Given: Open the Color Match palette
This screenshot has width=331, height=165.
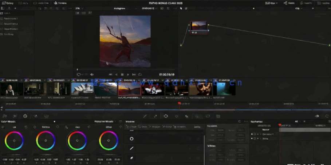Looking at the screenshot, I should click(15, 116).
